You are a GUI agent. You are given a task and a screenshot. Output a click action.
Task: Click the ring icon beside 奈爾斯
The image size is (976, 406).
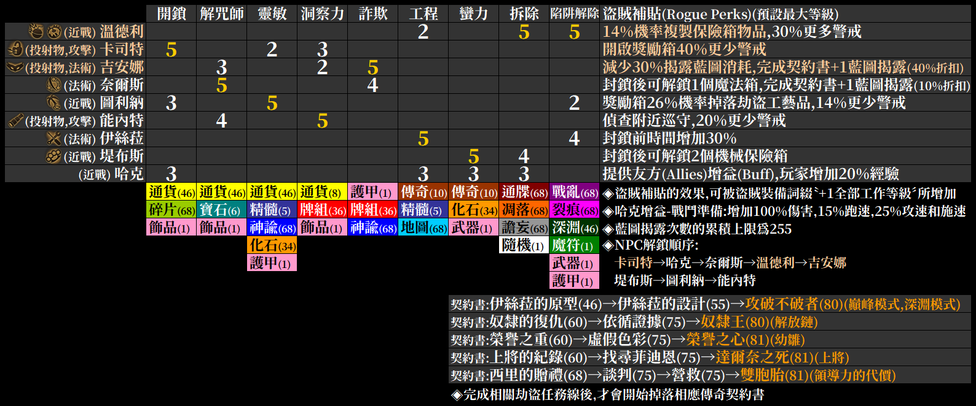point(54,85)
